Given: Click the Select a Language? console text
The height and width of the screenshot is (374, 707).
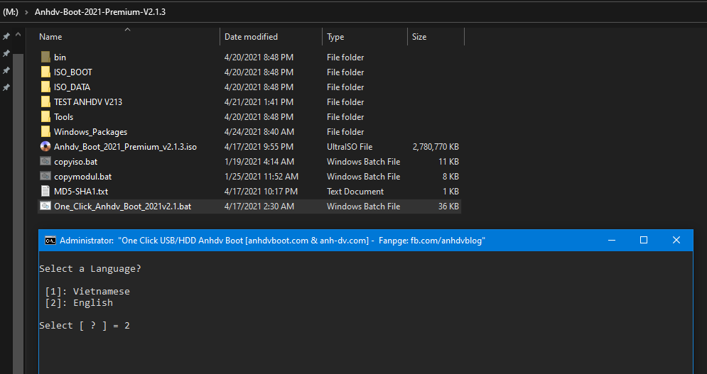Looking at the screenshot, I should pyautogui.click(x=90, y=268).
